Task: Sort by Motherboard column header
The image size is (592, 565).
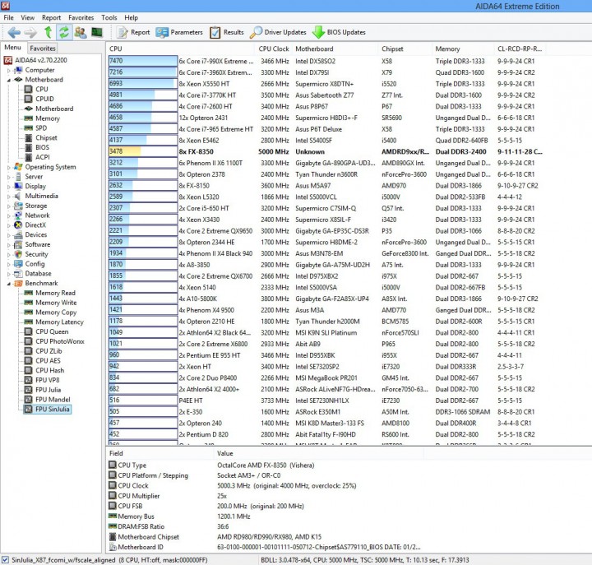Action: point(335,49)
